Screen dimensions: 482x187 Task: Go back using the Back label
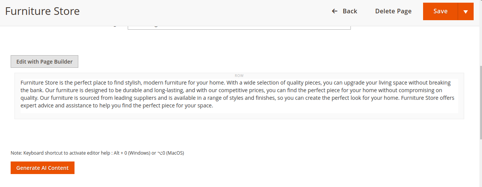click(x=350, y=11)
